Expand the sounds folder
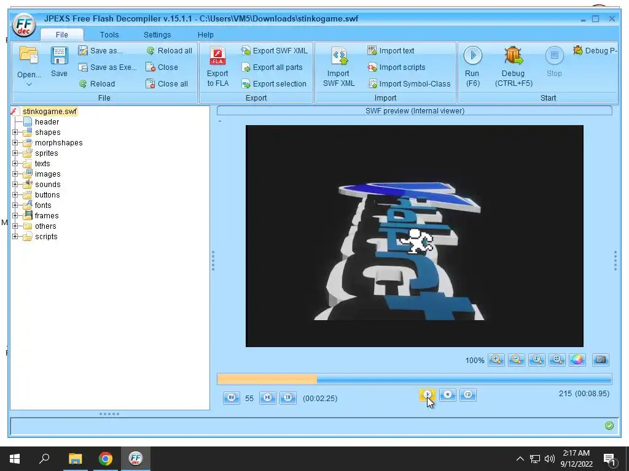Image resolution: width=629 pixels, height=471 pixels. click(15, 184)
